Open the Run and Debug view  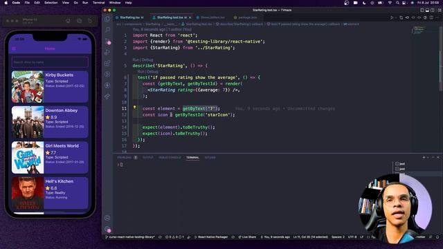pos(107,53)
